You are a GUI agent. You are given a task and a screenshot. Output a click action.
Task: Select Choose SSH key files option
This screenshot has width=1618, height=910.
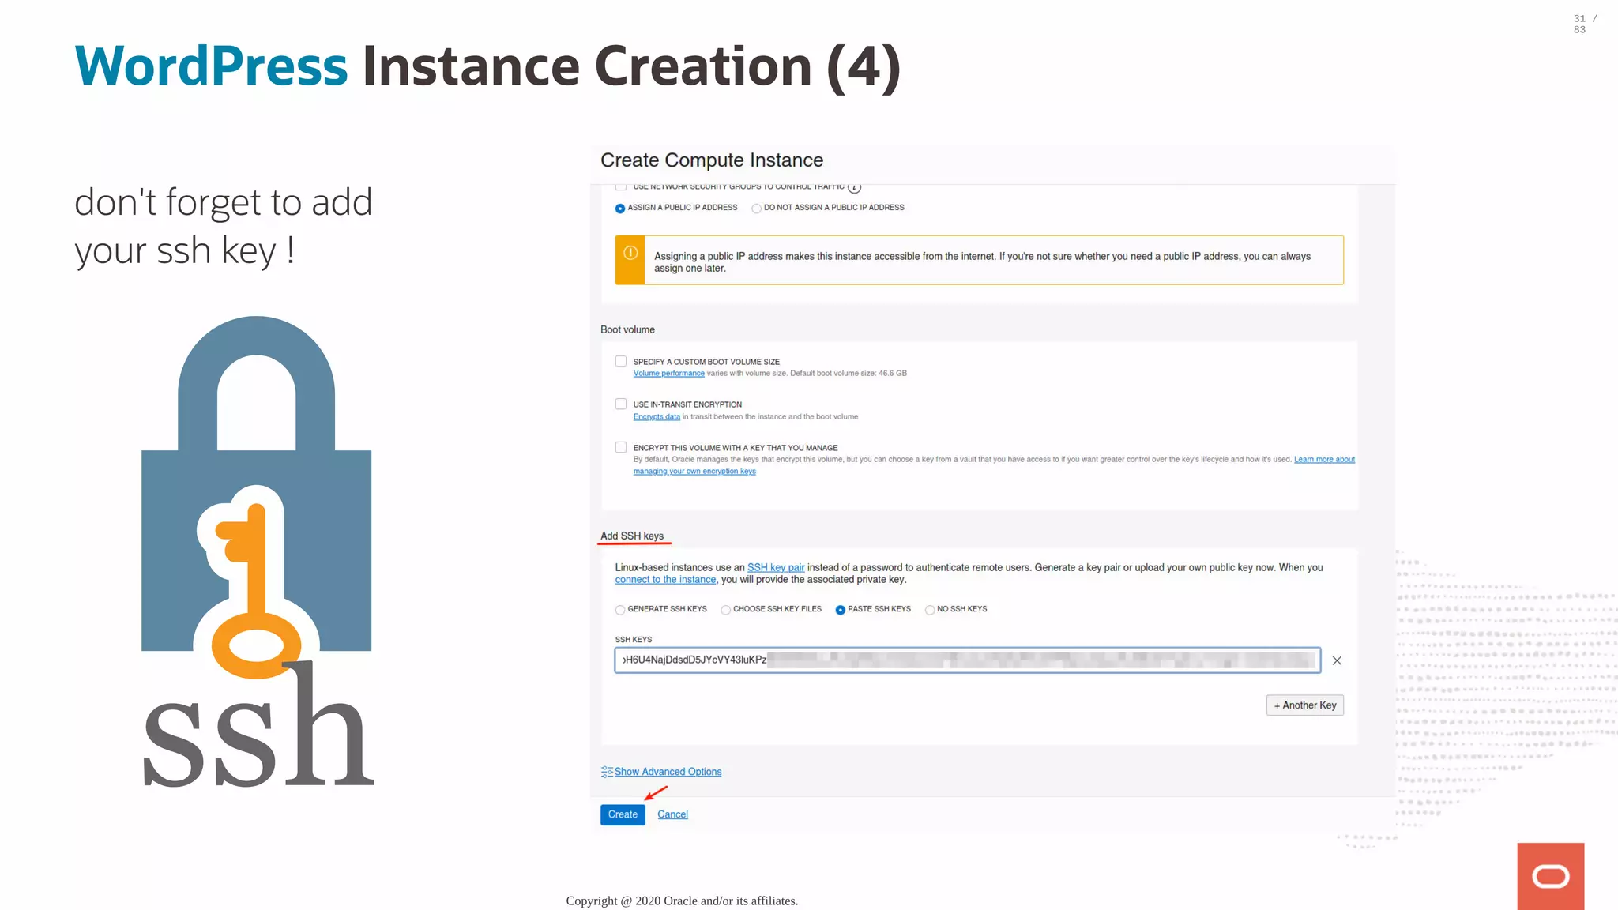pyautogui.click(x=725, y=610)
